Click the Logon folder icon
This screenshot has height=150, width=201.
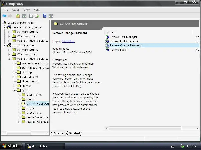tap(23, 108)
